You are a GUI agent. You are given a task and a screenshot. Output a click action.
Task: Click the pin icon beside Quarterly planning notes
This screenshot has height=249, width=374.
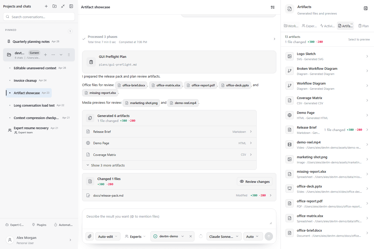click(9, 41)
